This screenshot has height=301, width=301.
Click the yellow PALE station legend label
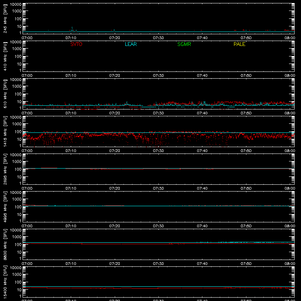click(x=239, y=44)
